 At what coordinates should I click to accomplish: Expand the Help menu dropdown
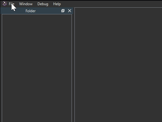(57, 4)
